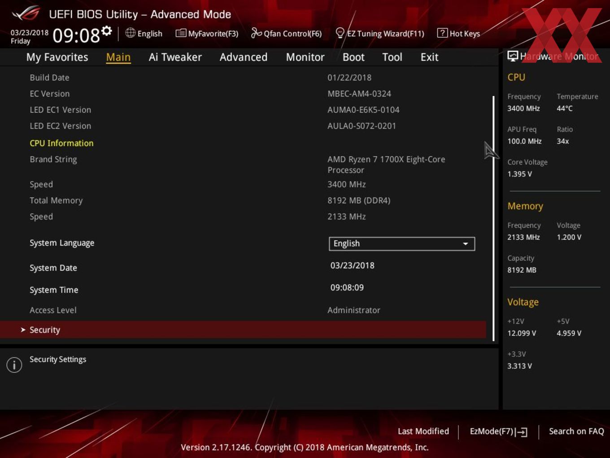
Task: Click the Hardware Monitor screen icon
Action: pyautogui.click(x=513, y=56)
